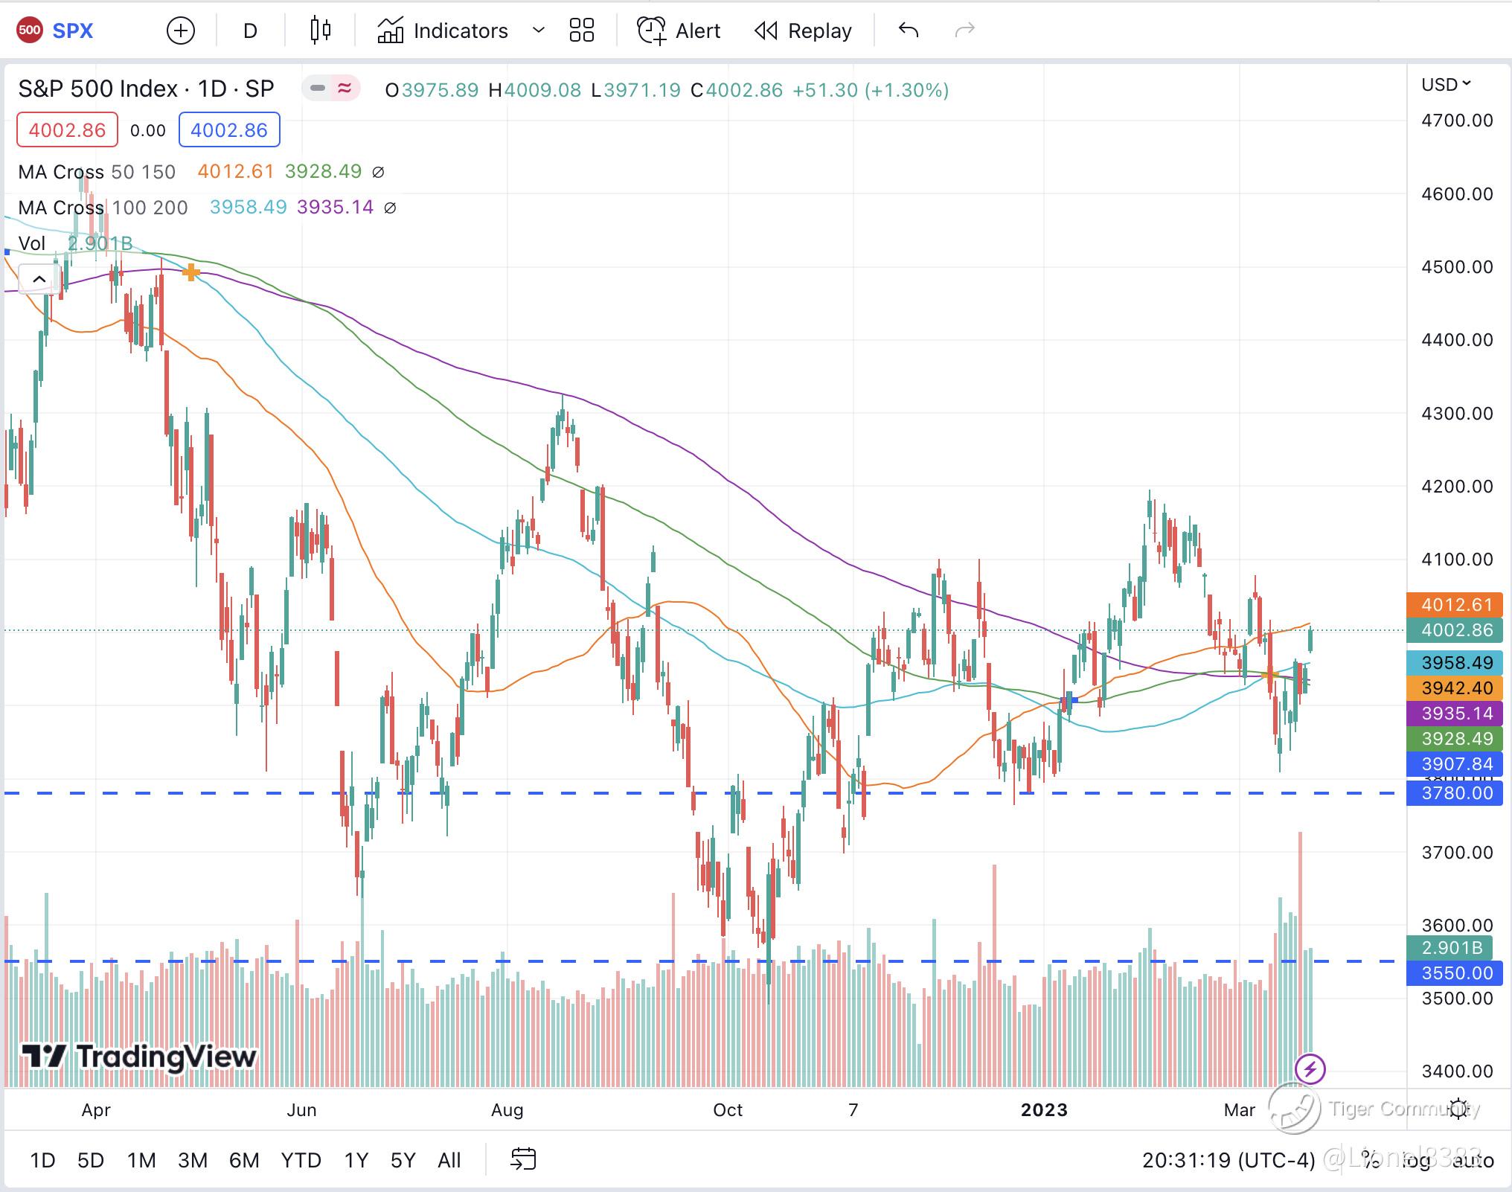Open the USD currency dropdown
1512x1192 pixels.
1446,84
